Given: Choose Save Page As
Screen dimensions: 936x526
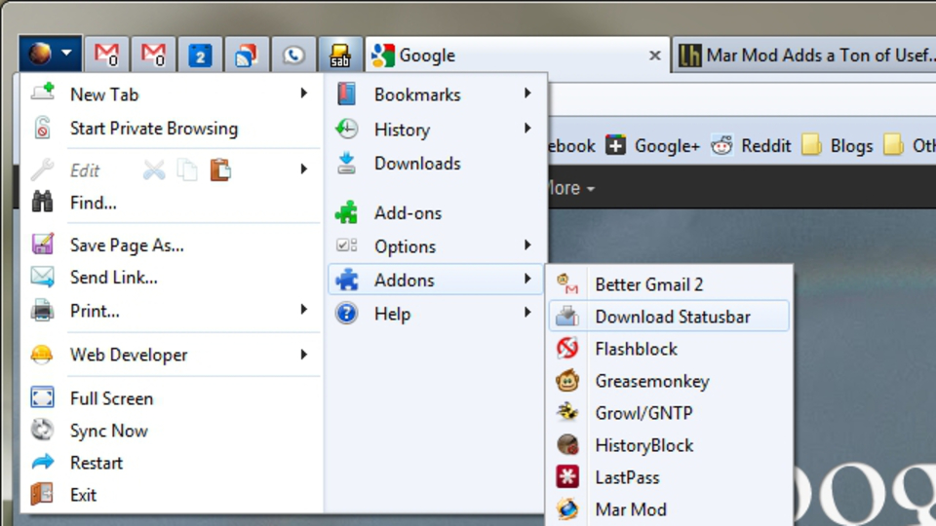Looking at the screenshot, I should (x=171, y=245).
